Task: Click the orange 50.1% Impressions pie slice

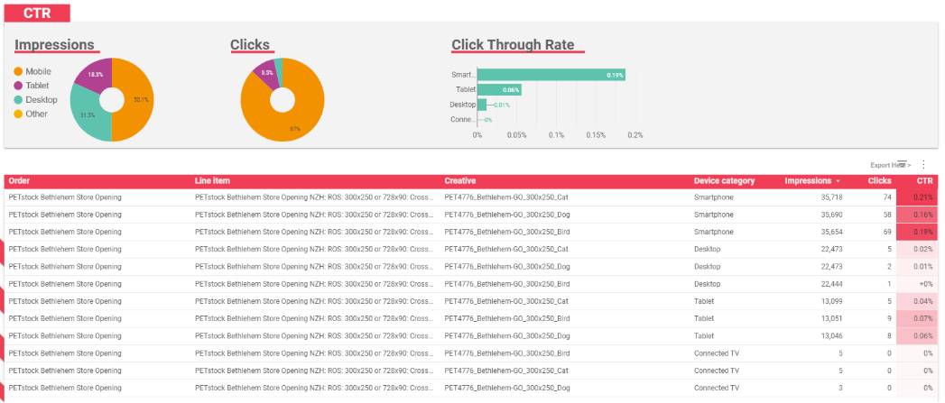Action: pos(134,99)
